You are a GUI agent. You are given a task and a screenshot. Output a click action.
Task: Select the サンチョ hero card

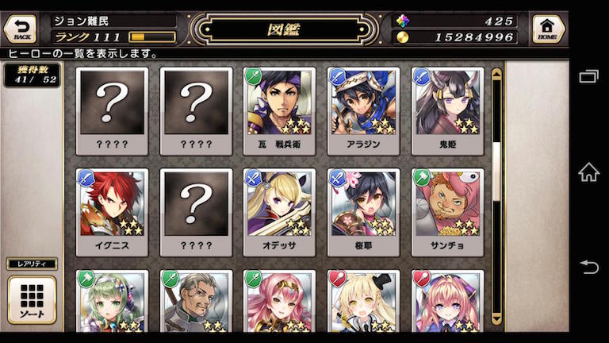point(447,213)
